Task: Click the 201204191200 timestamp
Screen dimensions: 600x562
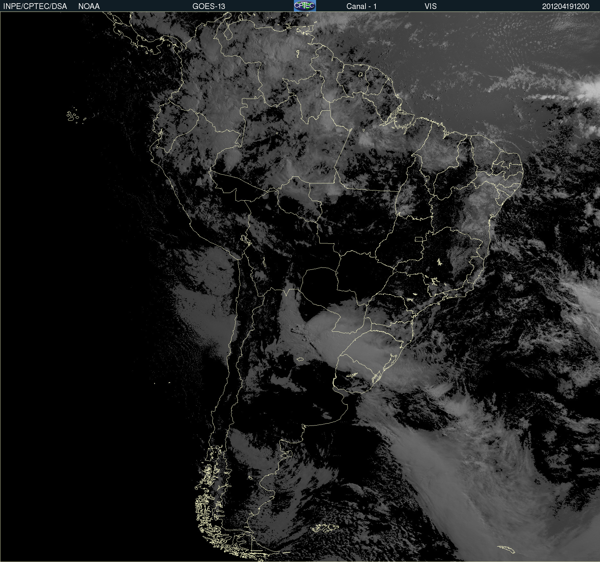Action: (x=566, y=6)
